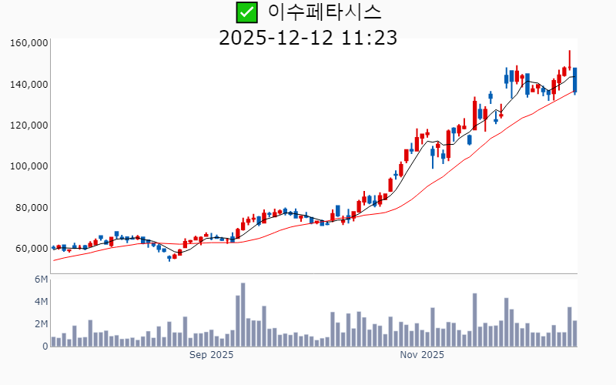Click the Sep 2025 date axis label

(x=211, y=355)
